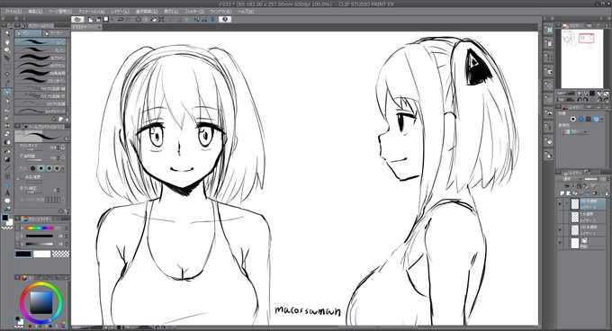This screenshot has height=331, width=612.
Task: Click the Undo arrow in command bar
Action: pyautogui.click(x=121, y=19)
